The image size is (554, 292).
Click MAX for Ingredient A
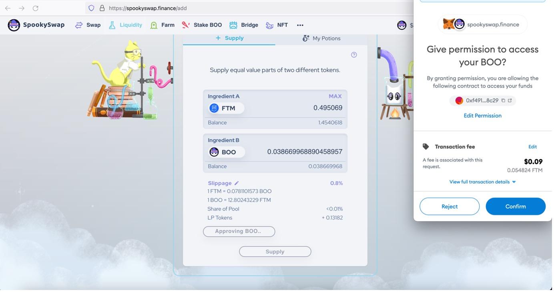point(335,96)
